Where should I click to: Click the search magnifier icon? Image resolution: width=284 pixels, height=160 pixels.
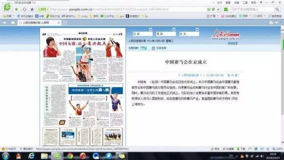[277, 9]
